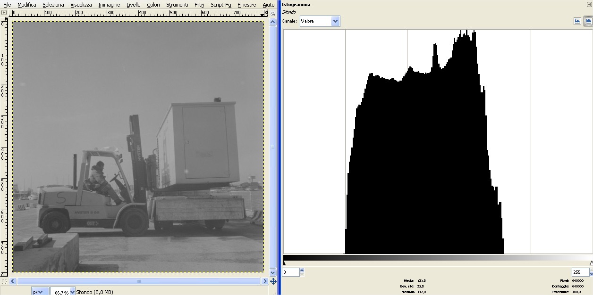Click the zoom-on-resize icon at top right
Screen dimensions: 593x295
[272, 13]
